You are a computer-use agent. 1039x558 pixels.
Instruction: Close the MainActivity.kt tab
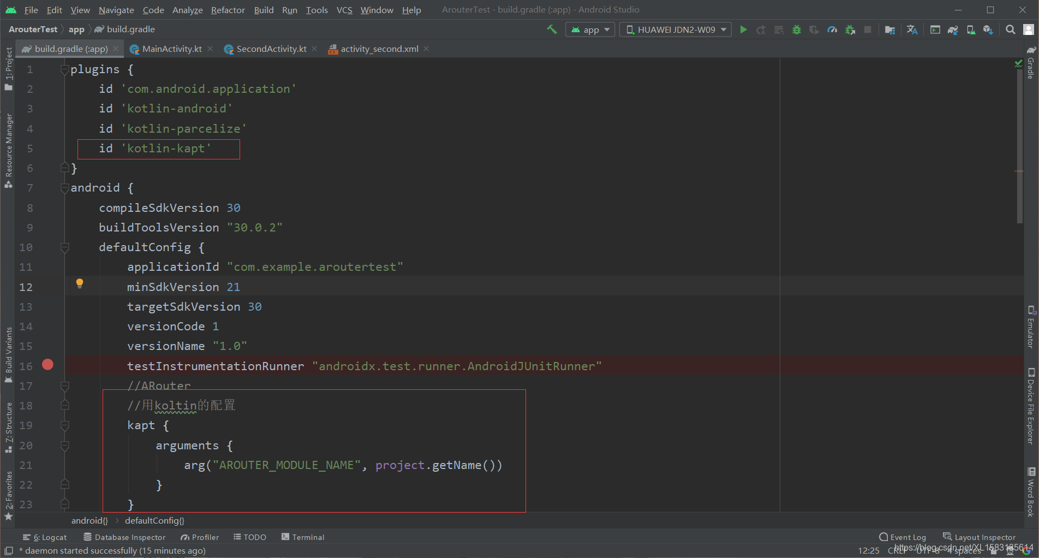210,49
